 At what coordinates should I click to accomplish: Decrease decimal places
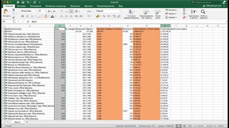119,16
